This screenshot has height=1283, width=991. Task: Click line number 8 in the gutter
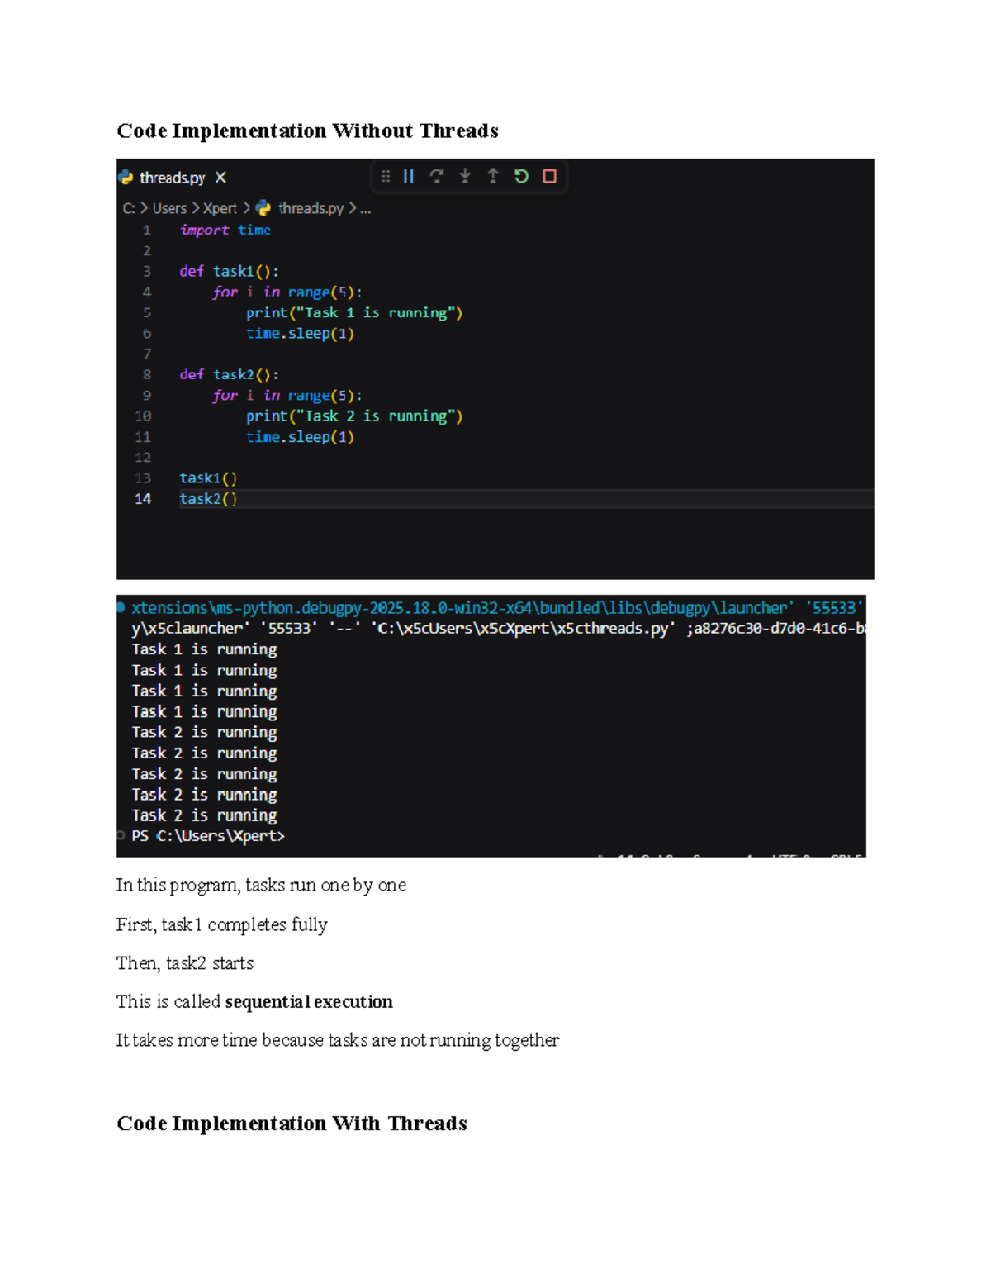tap(147, 375)
